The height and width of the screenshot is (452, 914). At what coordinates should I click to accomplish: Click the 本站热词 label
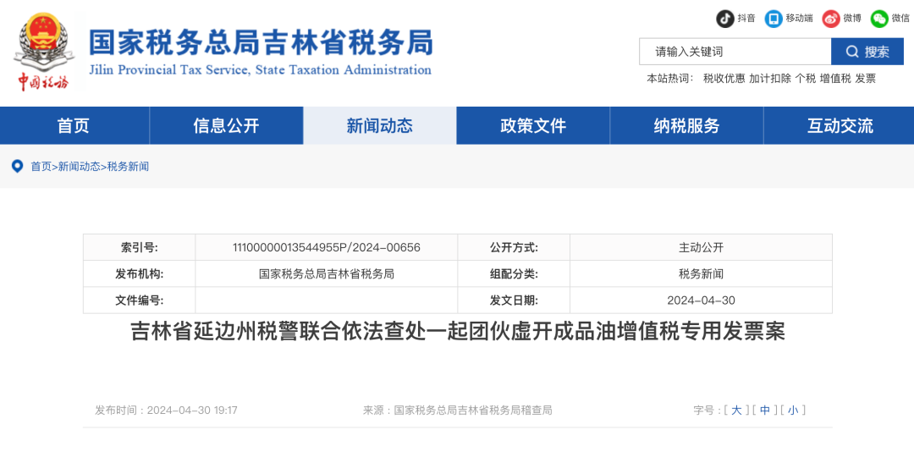pyautogui.click(x=669, y=79)
